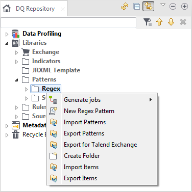Click the Data Profiling database chart icon

click(x=15, y=34)
